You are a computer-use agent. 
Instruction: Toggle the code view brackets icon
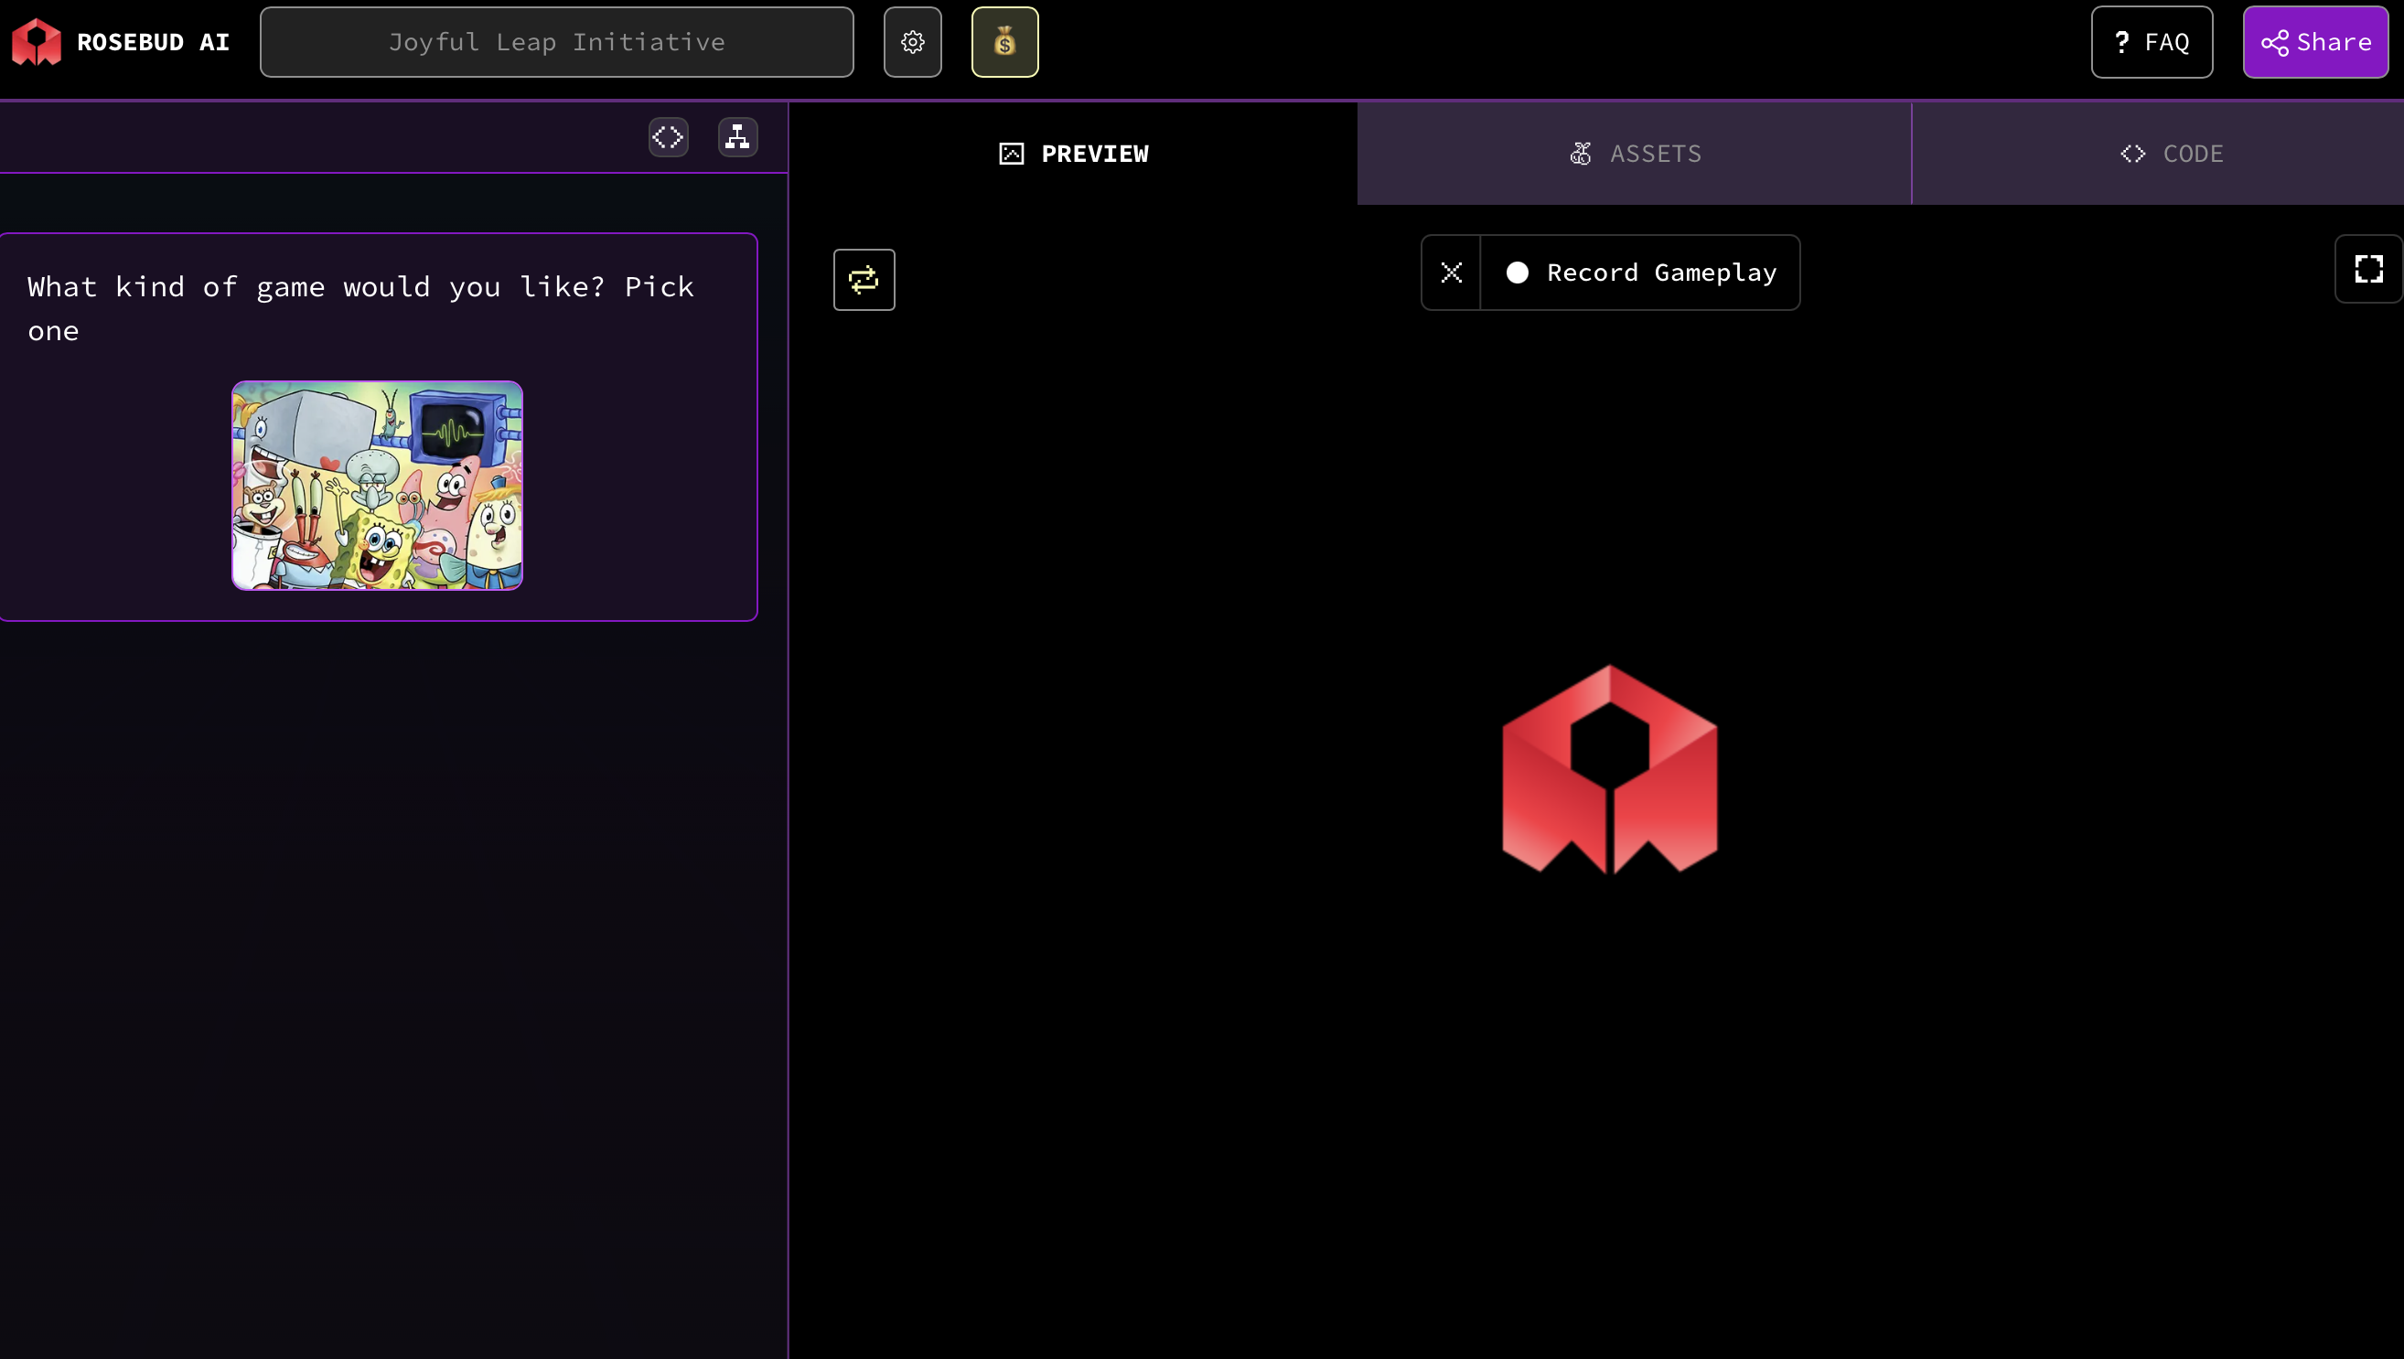coord(668,137)
